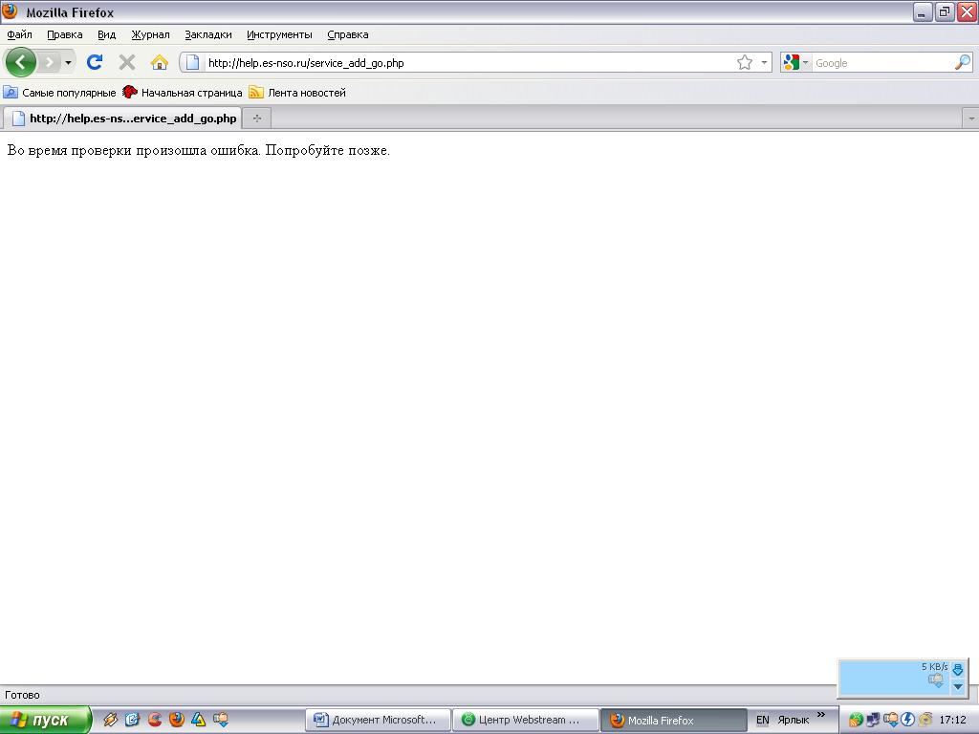Screen dimensions: 979x734
Task: Go back with the green Back arrow
Action: tap(21, 62)
